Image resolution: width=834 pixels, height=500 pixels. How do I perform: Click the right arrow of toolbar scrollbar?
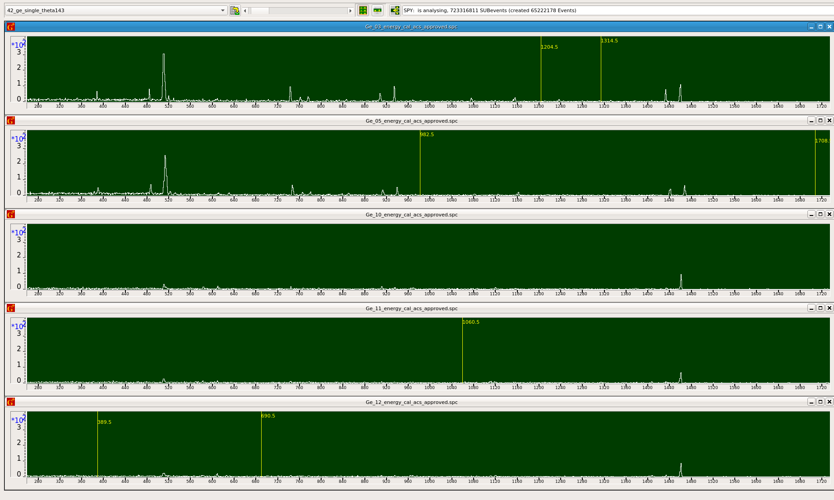click(x=350, y=11)
